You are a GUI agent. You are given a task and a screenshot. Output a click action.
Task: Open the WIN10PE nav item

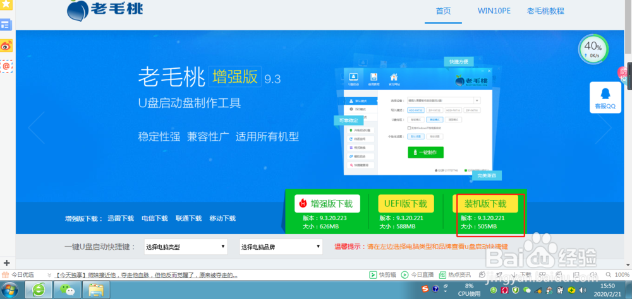pyautogui.click(x=494, y=11)
